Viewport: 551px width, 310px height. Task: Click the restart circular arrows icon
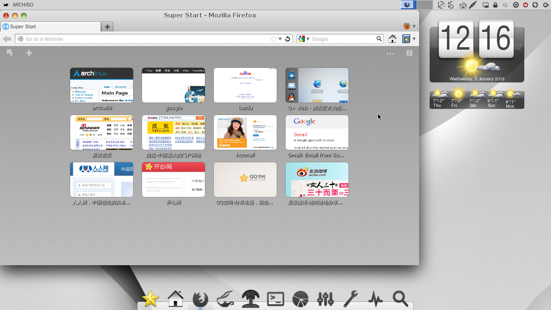(x=535, y=5)
